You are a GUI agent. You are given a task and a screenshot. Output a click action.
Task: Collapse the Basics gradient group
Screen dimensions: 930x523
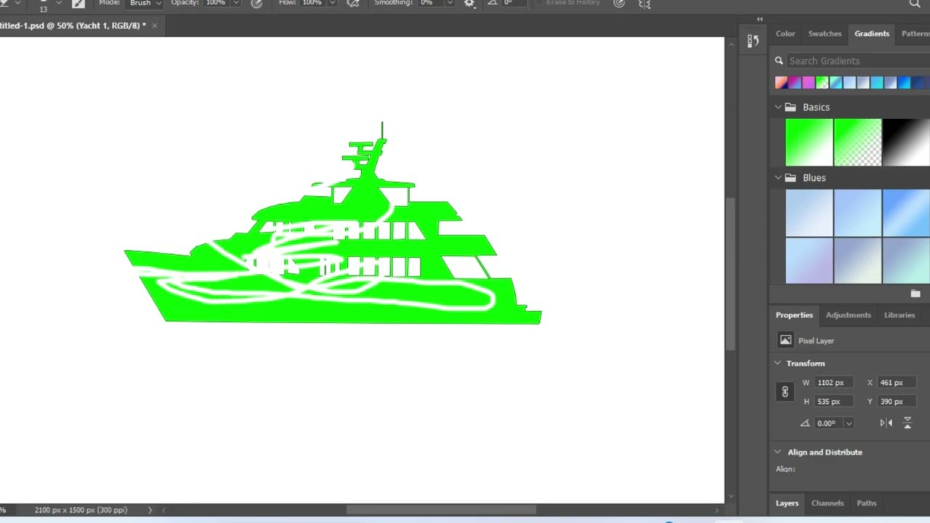click(x=777, y=107)
